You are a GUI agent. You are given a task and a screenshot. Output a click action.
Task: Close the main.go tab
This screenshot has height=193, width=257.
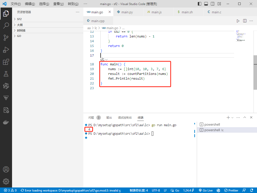point(110,12)
